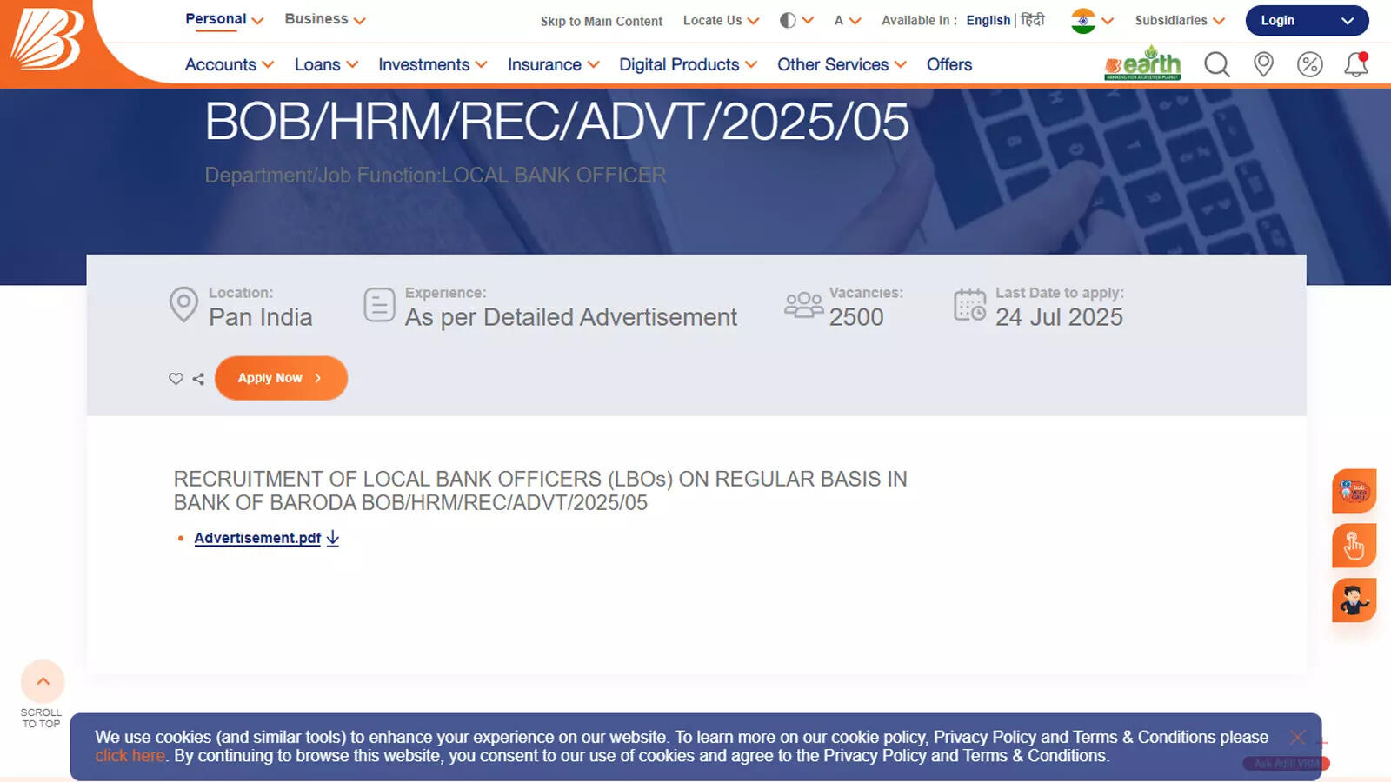Open the font size A dropdown
The height and width of the screenshot is (782, 1391).
click(847, 20)
